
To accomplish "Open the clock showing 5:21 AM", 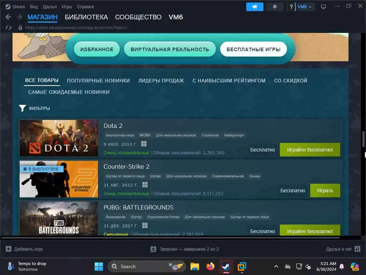I will tap(326, 266).
